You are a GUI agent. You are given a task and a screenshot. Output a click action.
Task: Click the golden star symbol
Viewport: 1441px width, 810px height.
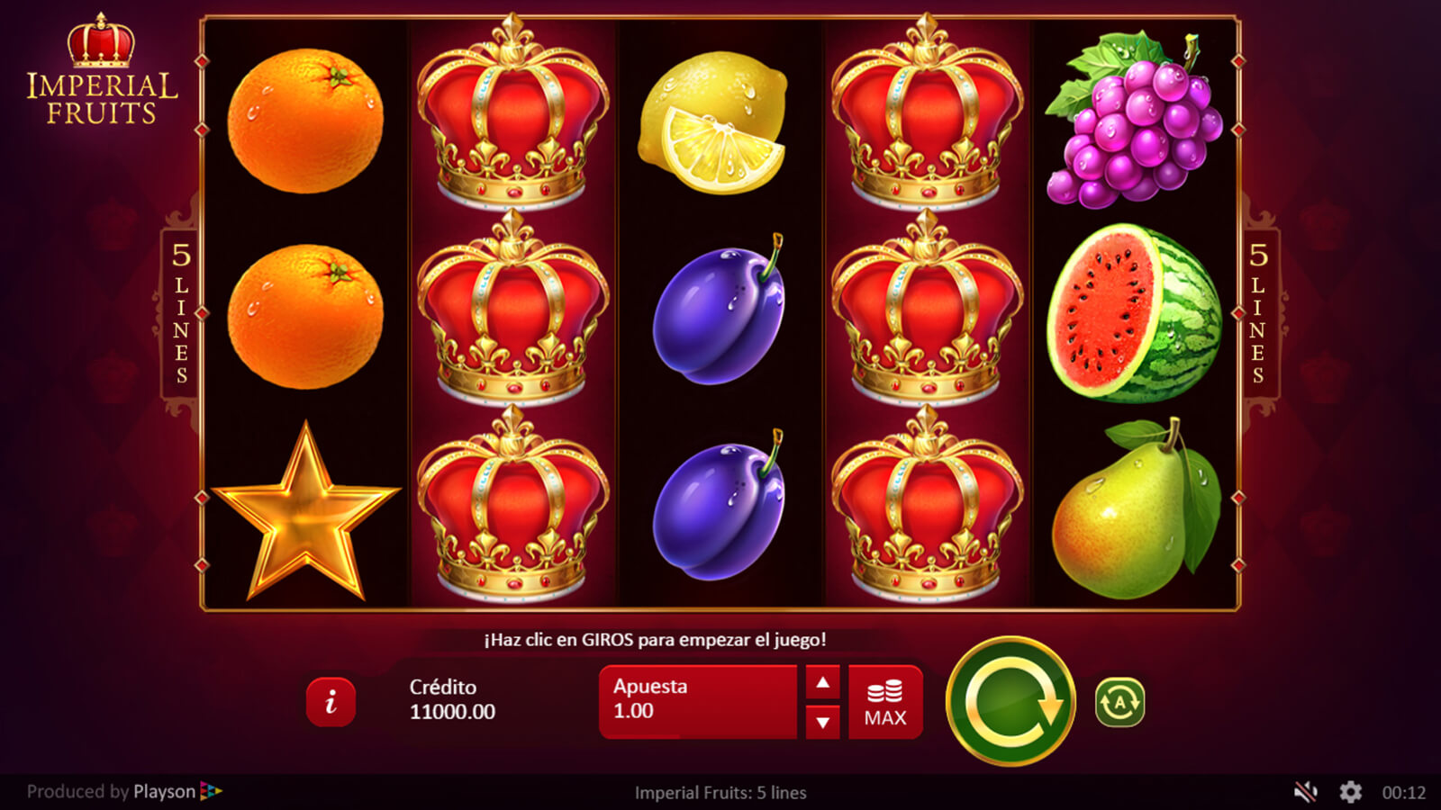pyautogui.click(x=306, y=511)
